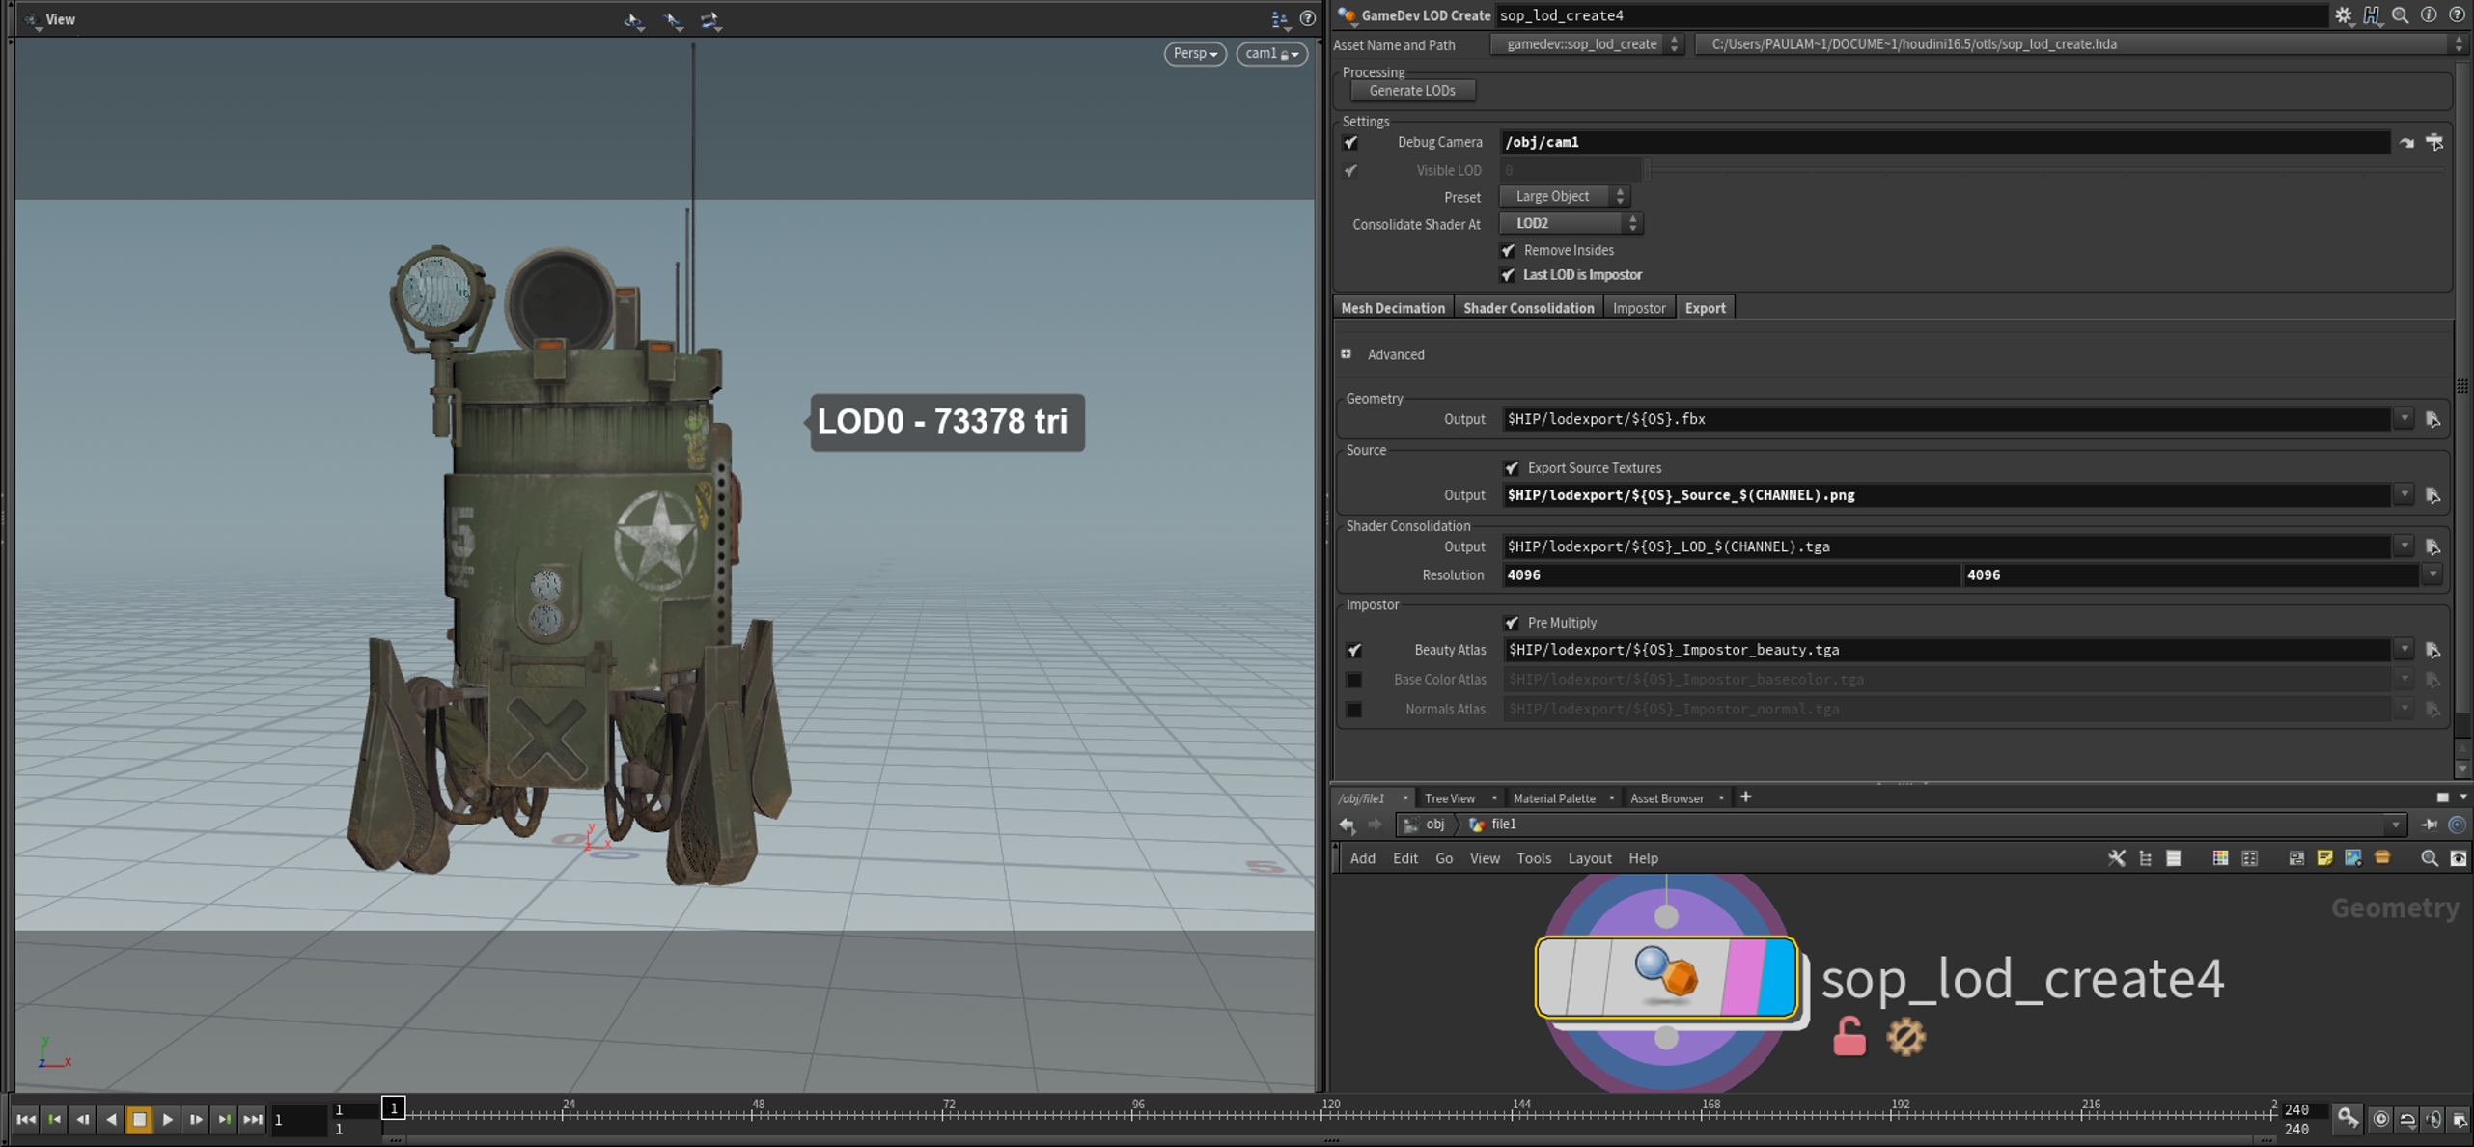
Task: Toggle the Export Source Textures checkbox
Action: [x=1512, y=468]
